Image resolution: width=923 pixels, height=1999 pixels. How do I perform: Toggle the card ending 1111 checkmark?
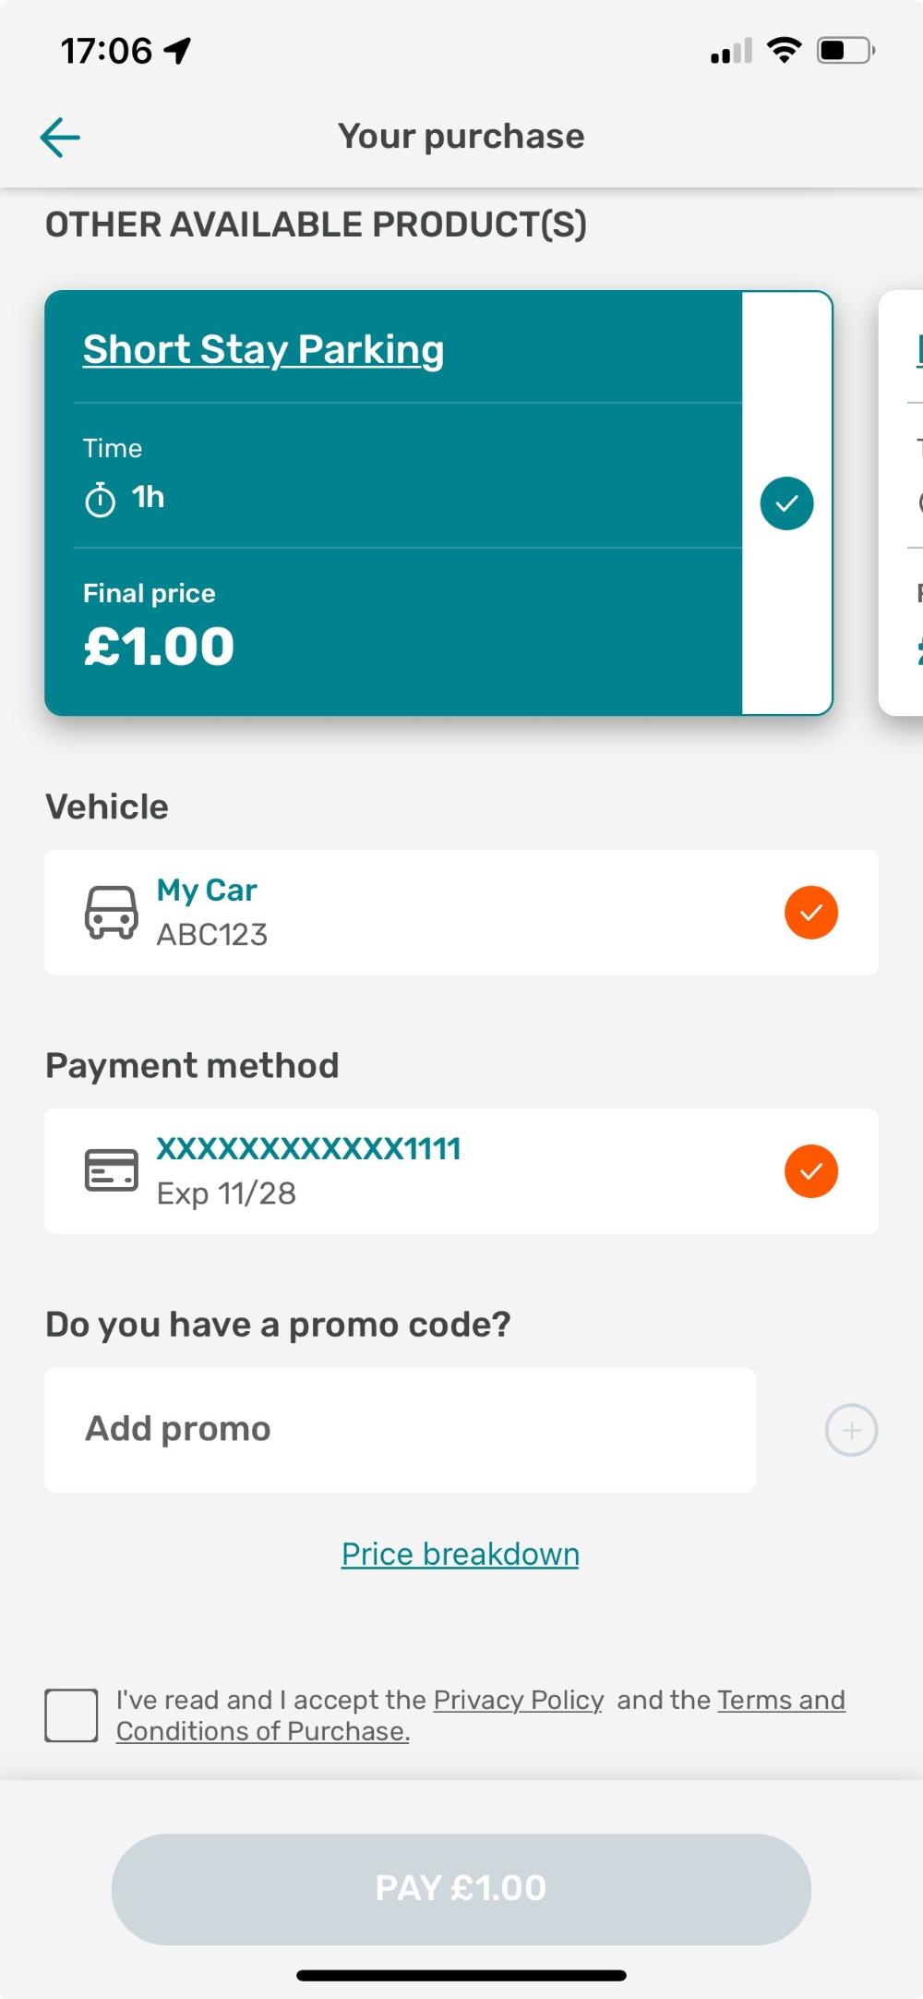point(810,1171)
